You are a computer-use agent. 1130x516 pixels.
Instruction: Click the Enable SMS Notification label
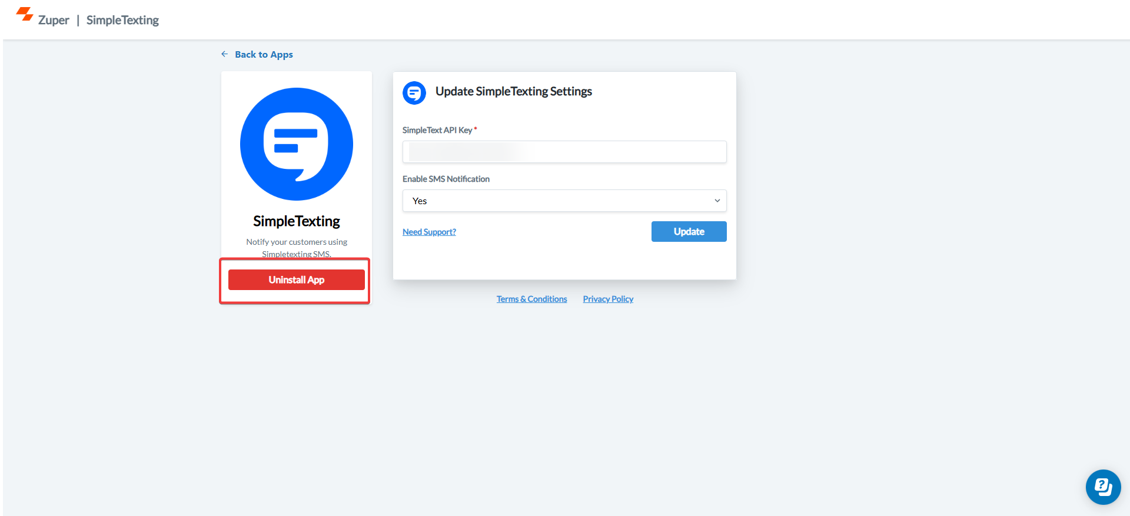[x=446, y=179]
